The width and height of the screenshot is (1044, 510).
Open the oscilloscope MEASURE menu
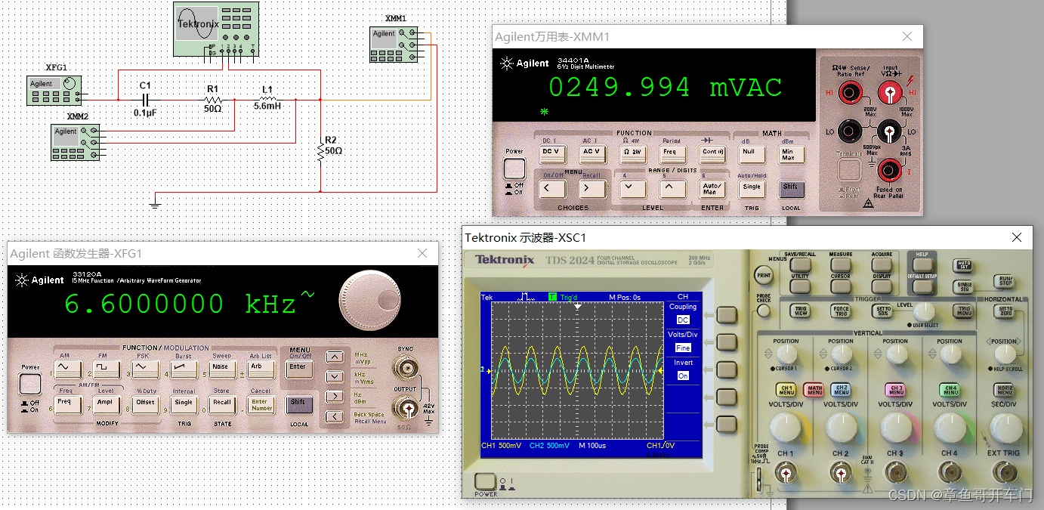click(x=840, y=264)
